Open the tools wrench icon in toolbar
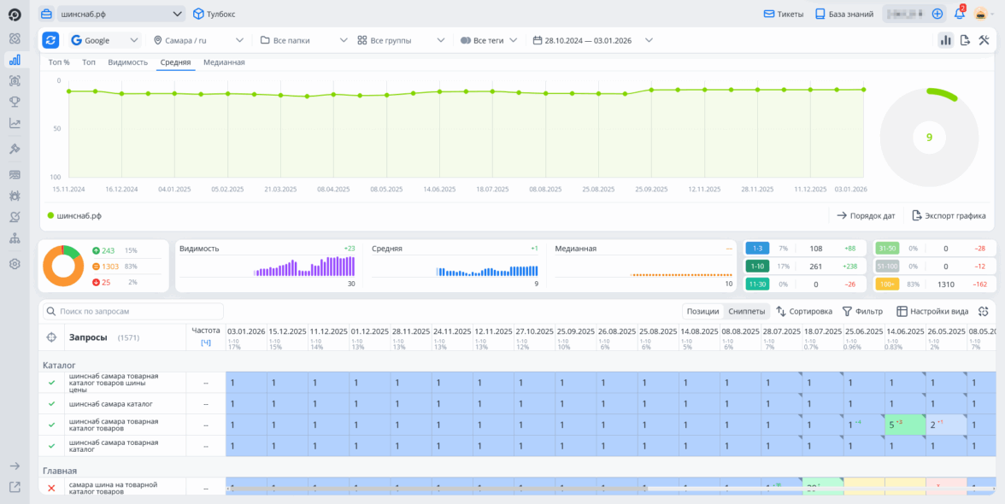The height and width of the screenshot is (504, 1005). click(x=984, y=40)
